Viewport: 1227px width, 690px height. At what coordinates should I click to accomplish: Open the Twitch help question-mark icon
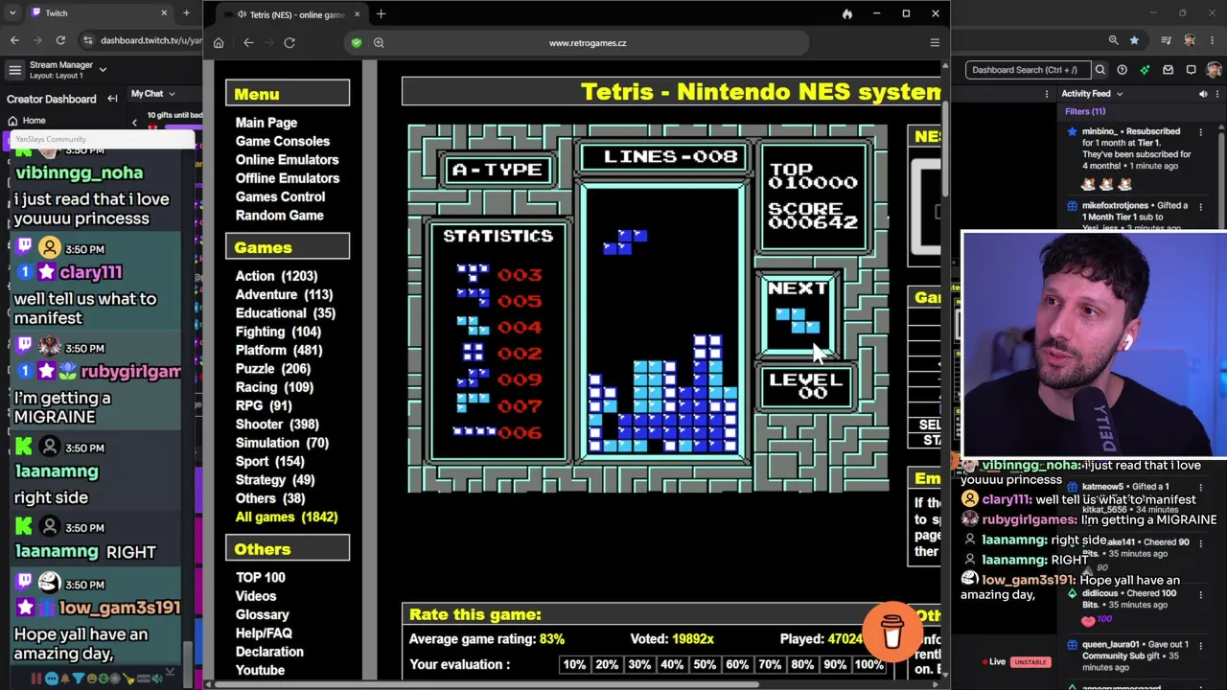pos(1122,69)
